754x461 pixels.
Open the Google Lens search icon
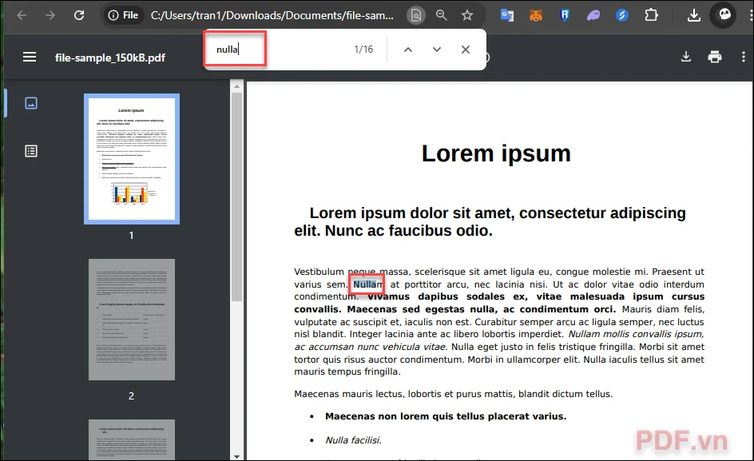pos(416,15)
